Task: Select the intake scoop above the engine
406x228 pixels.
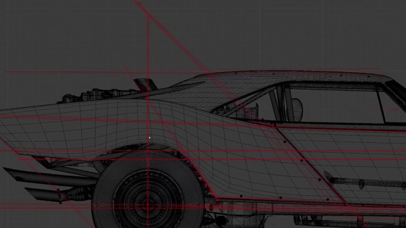Action: tap(145, 84)
